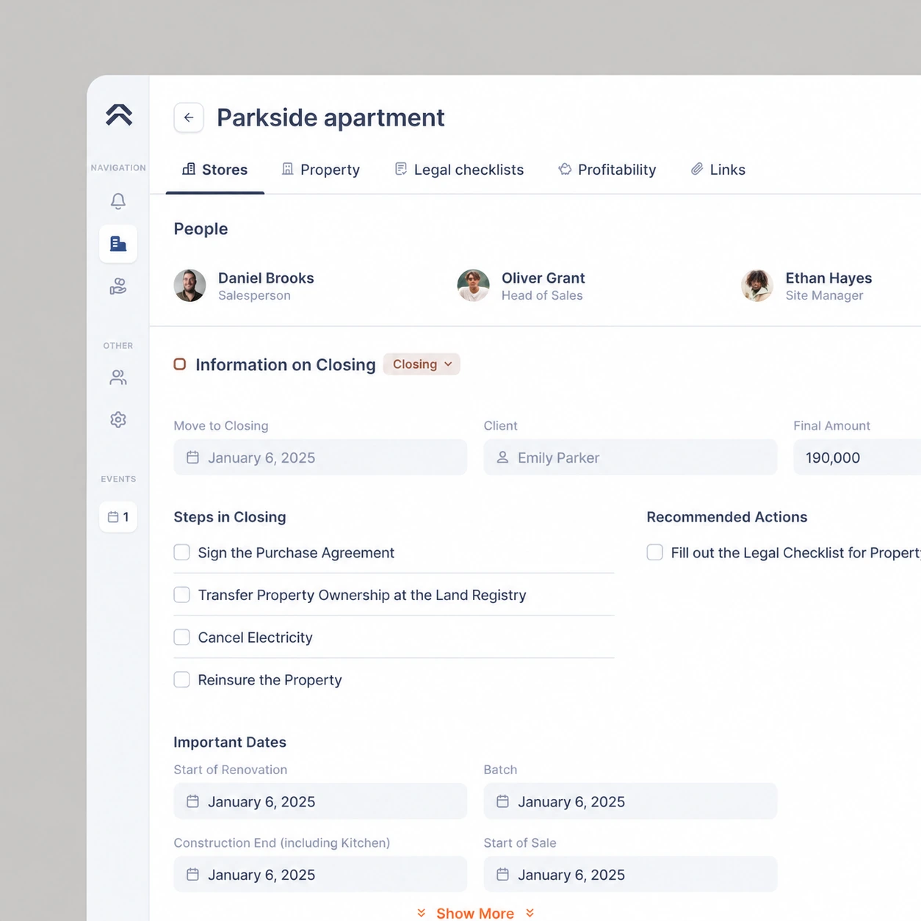This screenshot has width=921, height=921.
Task: Edit the Final Amount field 190,000
Action: [x=857, y=458]
